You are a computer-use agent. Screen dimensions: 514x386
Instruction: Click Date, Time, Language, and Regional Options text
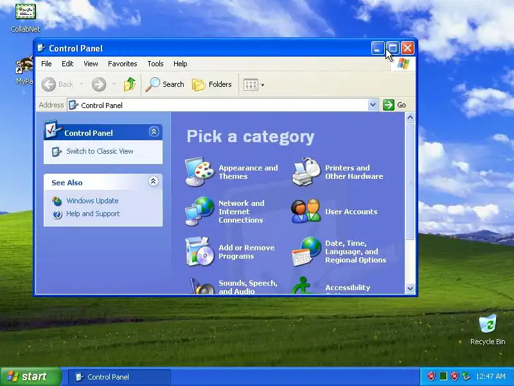click(x=356, y=252)
